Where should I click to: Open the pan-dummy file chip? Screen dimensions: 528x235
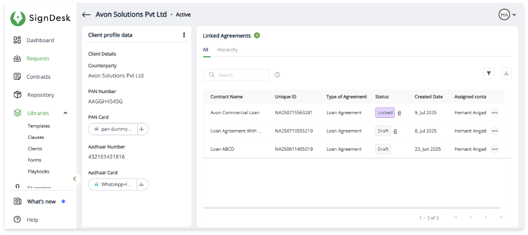click(113, 129)
